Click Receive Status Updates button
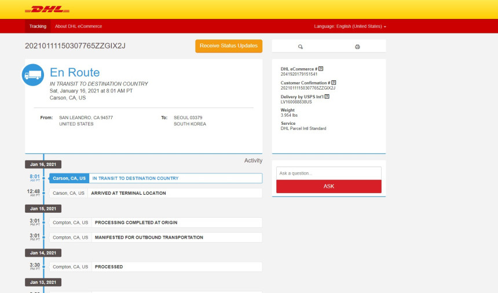The width and height of the screenshot is (498, 293). [x=229, y=46]
